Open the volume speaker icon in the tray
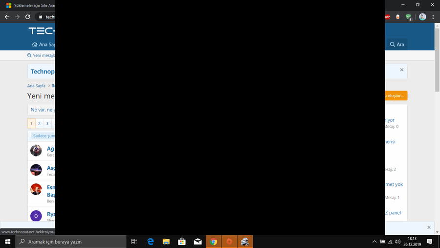This screenshot has height=248, width=440. click(397, 242)
